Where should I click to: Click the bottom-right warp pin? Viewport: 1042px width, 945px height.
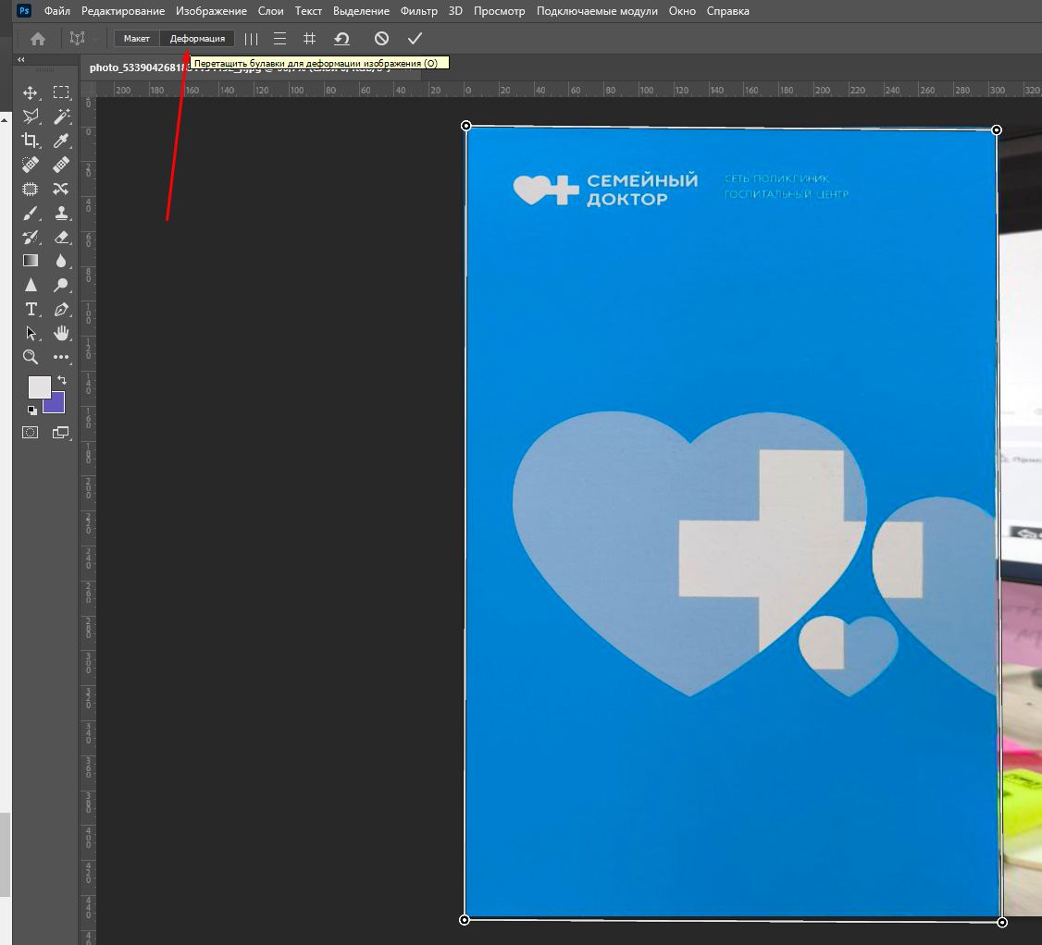pyautogui.click(x=1002, y=922)
